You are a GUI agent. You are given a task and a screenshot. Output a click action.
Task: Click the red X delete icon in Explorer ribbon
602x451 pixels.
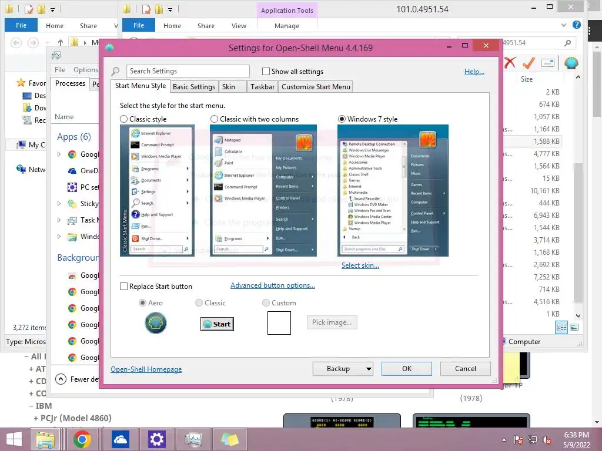coord(510,62)
